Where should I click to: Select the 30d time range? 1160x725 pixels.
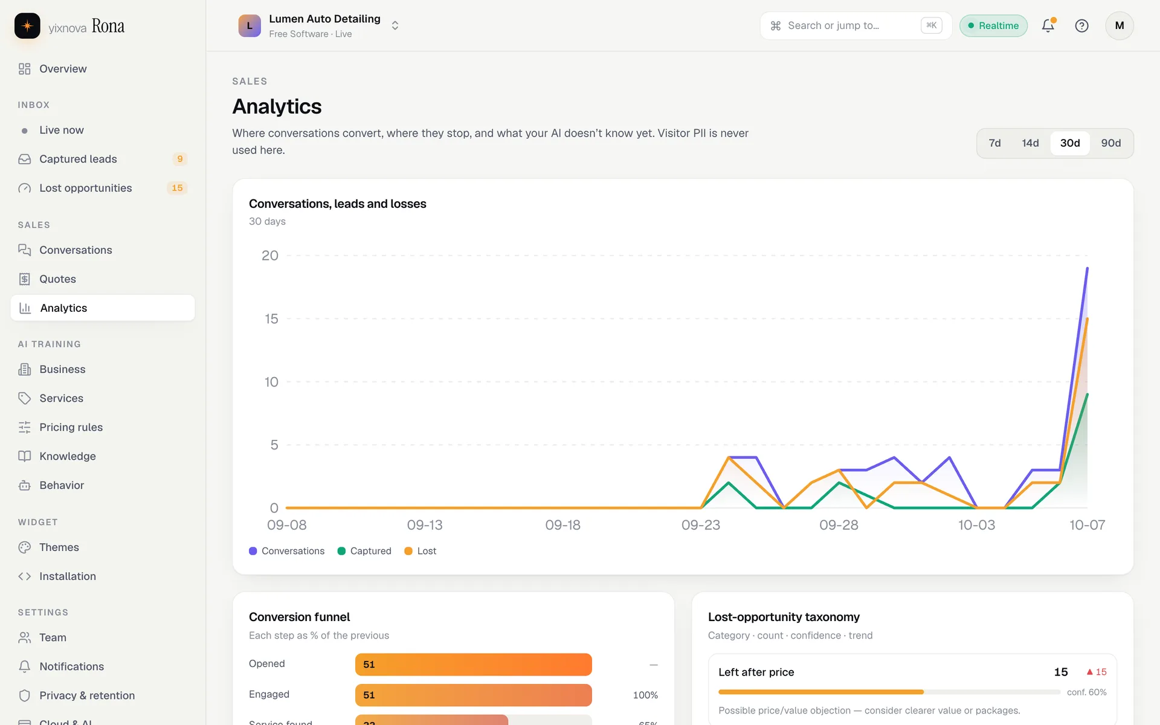1070,143
